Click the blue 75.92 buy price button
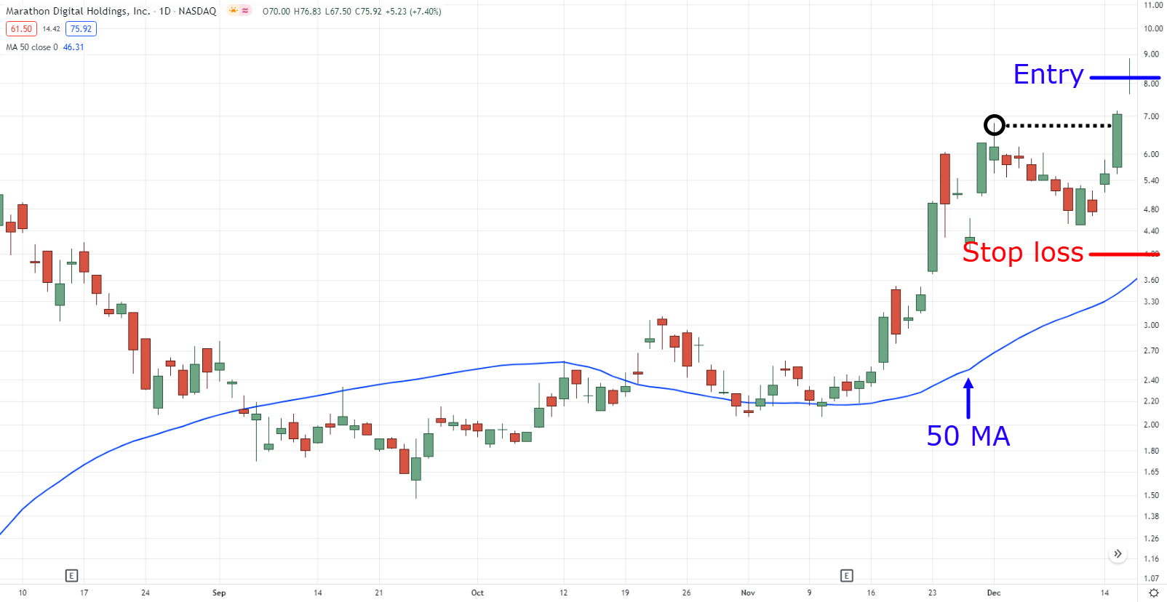This screenshot has width=1167, height=602. (81, 29)
